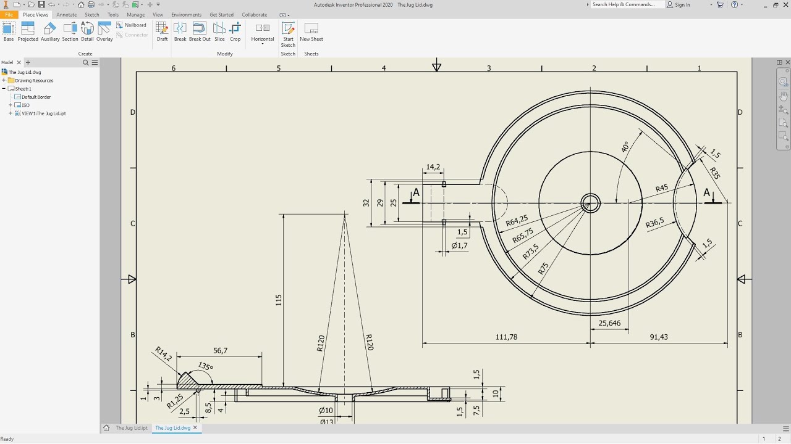791x444 pixels.
Task: Click the New file icon in quick access
Action: pyautogui.click(x=17, y=4)
